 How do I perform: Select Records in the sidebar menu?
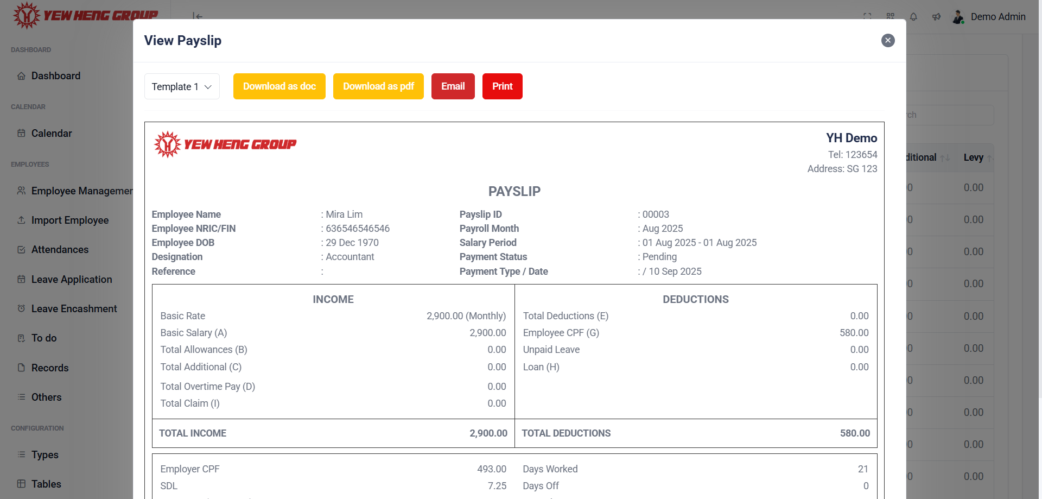coord(49,368)
